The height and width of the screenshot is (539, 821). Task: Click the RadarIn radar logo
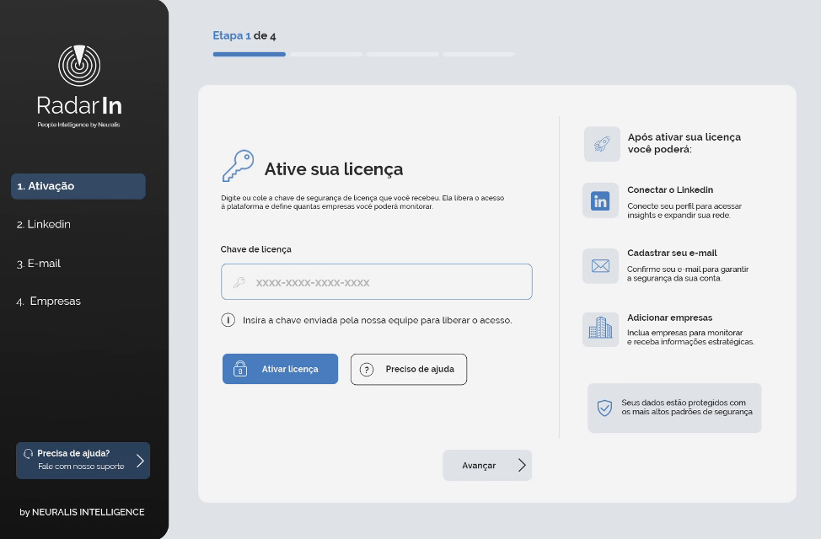click(x=79, y=66)
